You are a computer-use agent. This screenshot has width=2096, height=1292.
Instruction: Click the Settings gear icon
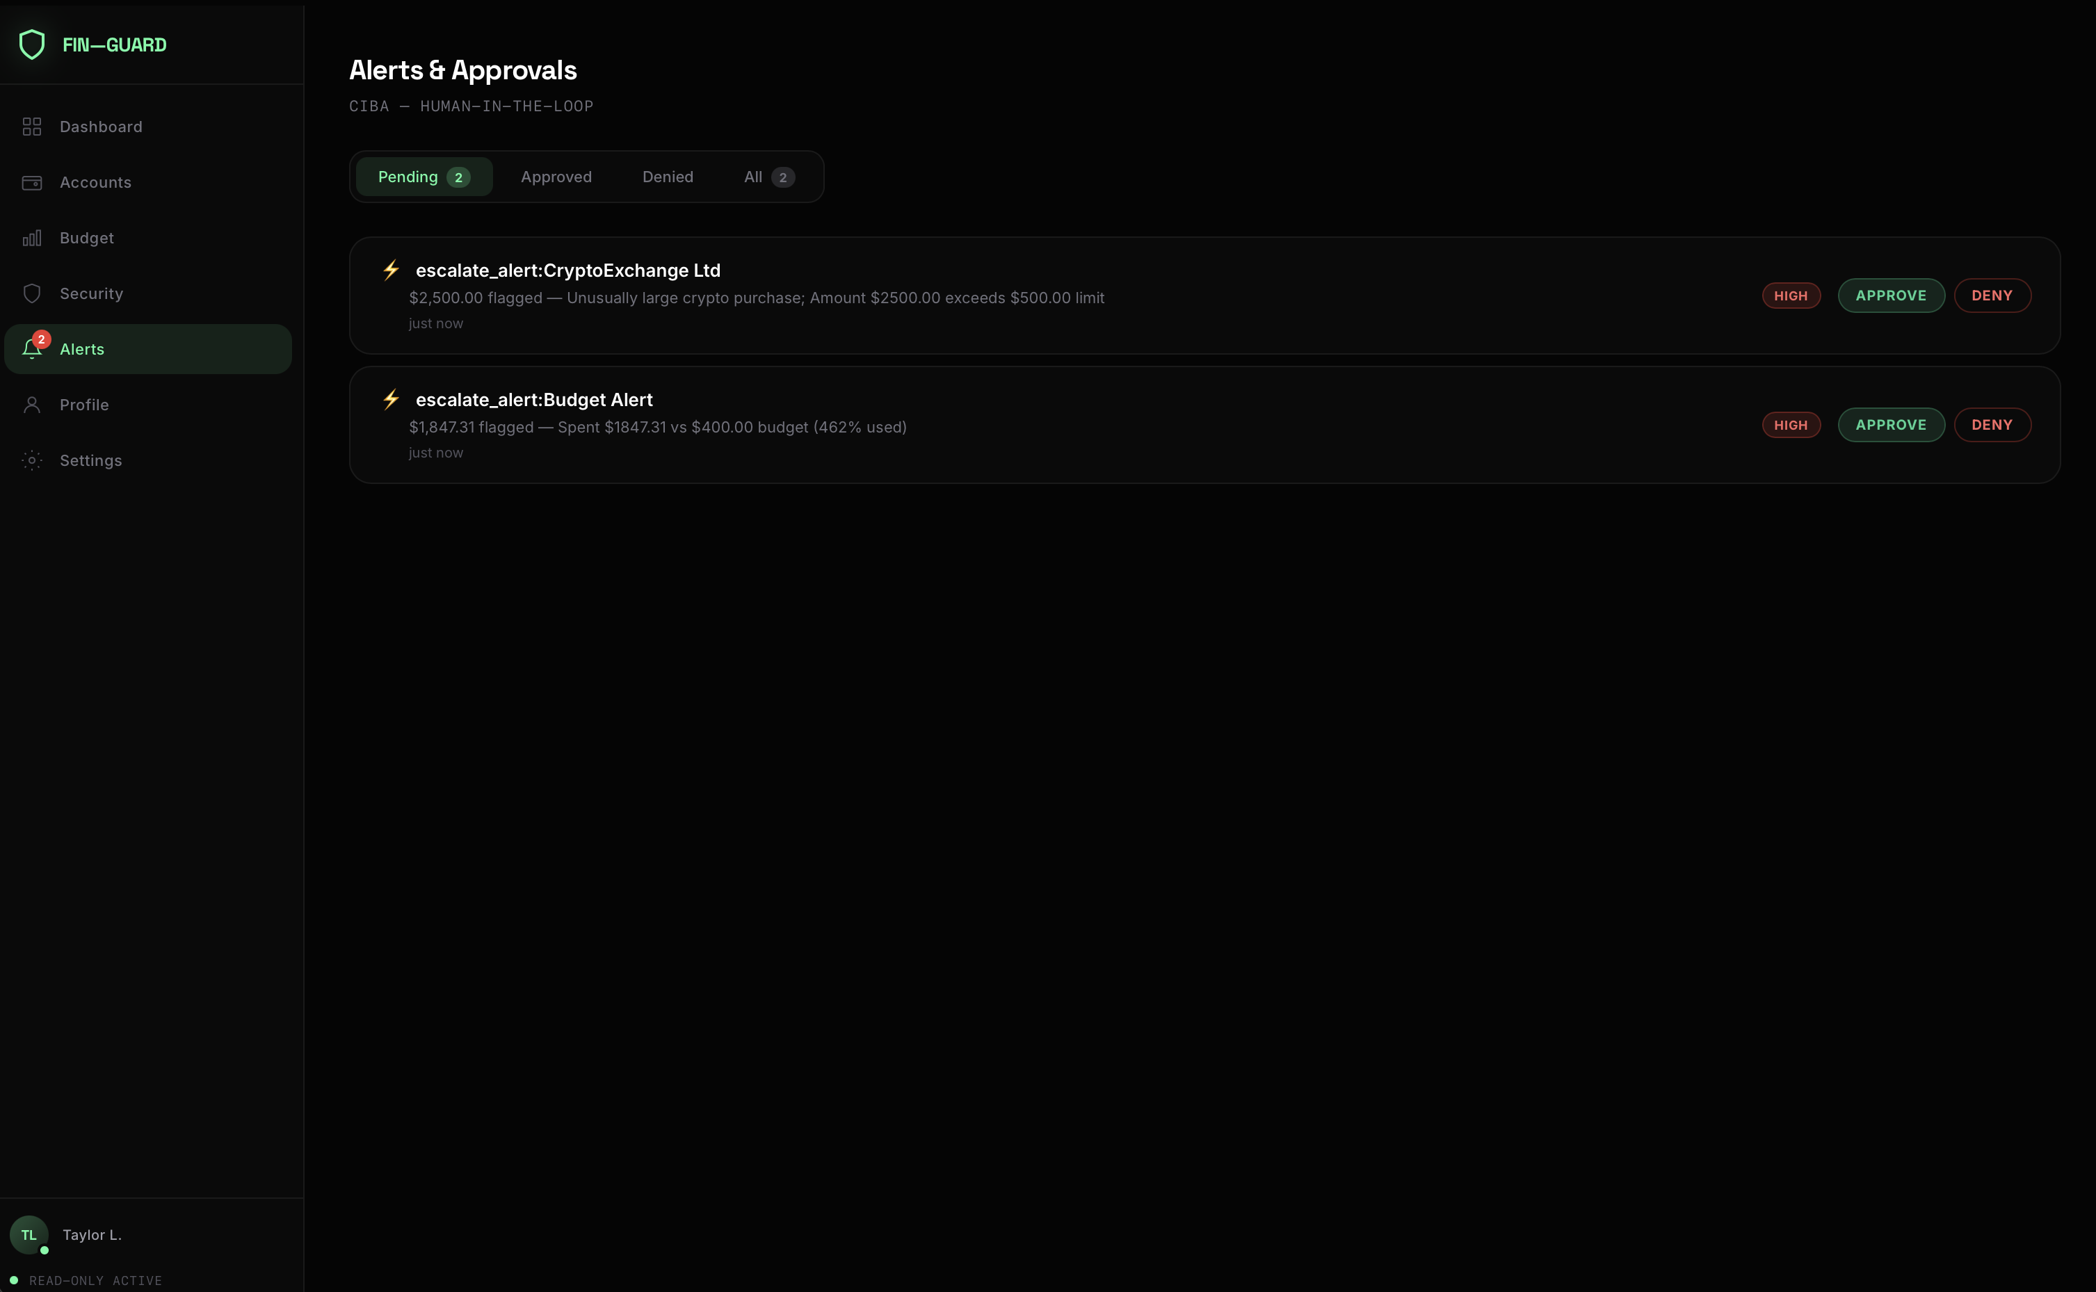tap(31, 460)
